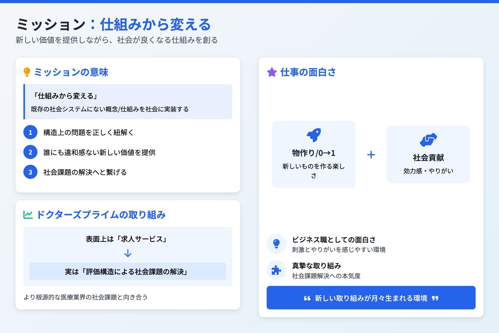Viewport: 499px width, 333px height.
Task: Click the highlighted box 実は「評価構造による社会課題の解決」
Action: tap(128, 271)
